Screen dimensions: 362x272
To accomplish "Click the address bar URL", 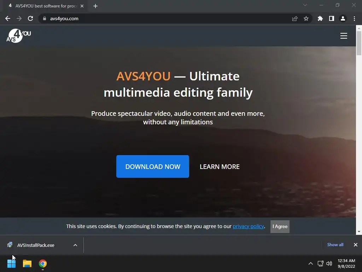I will pyautogui.click(x=64, y=18).
